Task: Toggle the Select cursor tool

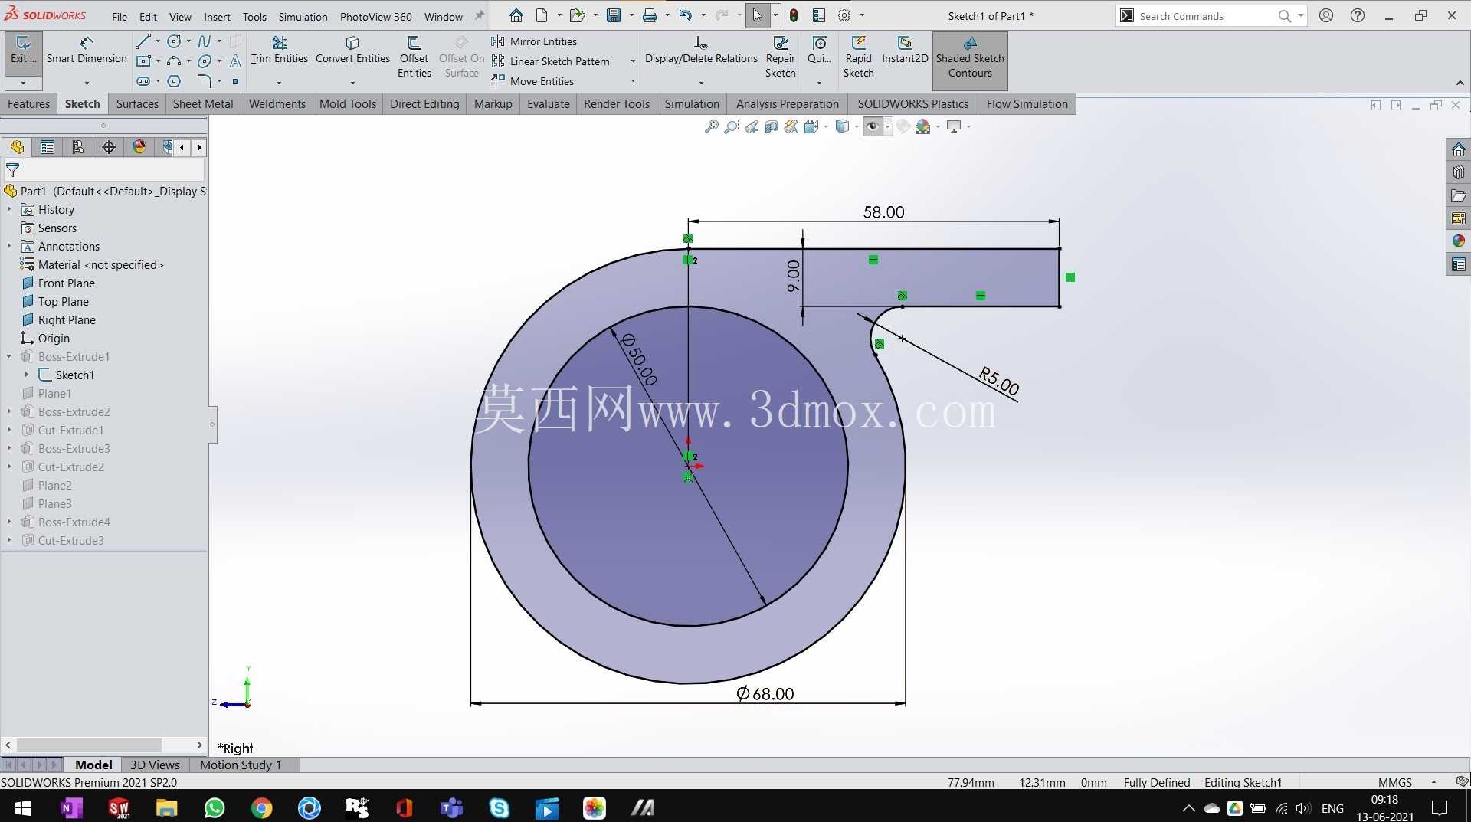Action: (x=757, y=15)
